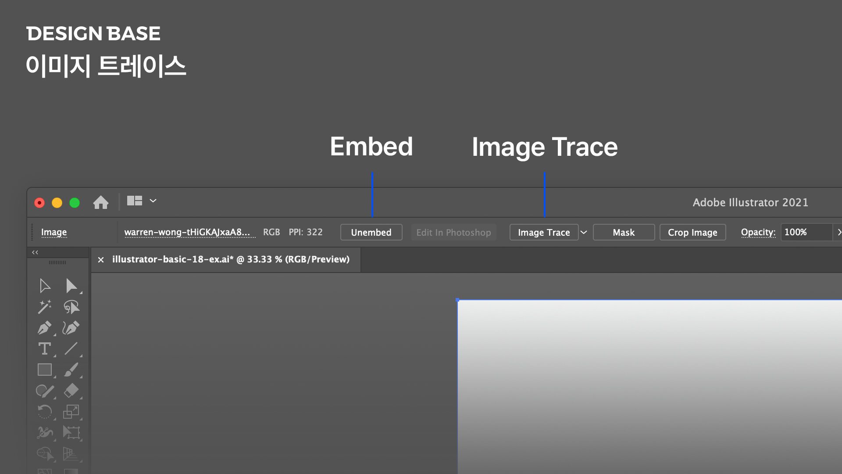
Task: Select the Type tool
Action: 45,349
